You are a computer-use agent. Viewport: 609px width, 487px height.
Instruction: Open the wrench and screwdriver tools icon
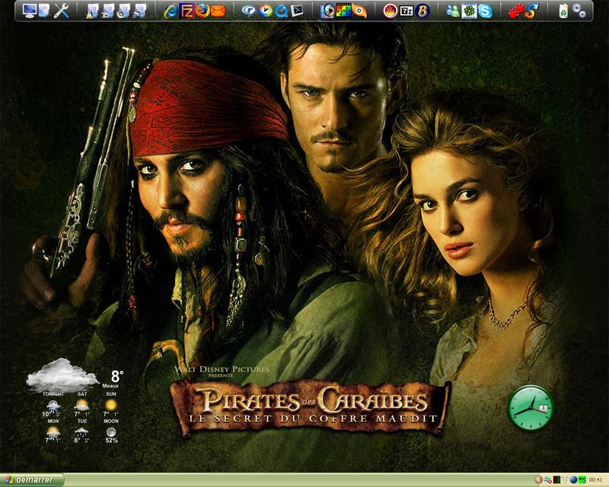62,11
